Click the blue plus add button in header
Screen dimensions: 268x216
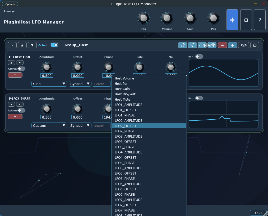pos(232,20)
